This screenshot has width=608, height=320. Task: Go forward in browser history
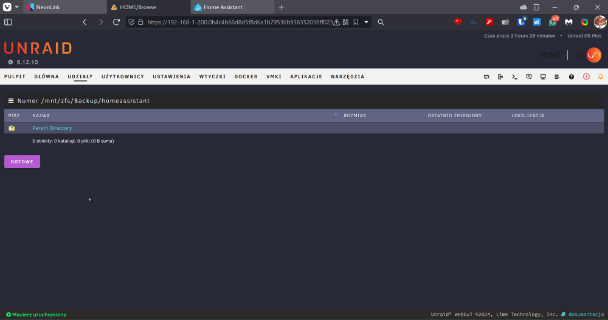pos(101,22)
